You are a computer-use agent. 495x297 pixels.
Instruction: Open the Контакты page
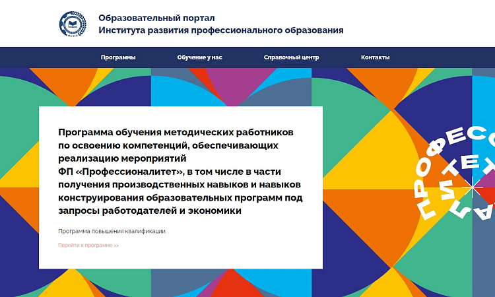375,57
